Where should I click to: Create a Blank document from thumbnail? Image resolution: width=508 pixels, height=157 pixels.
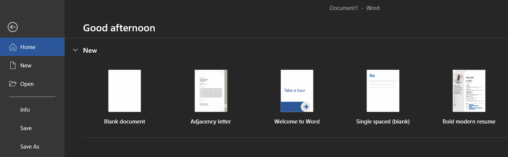(x=124, y=91)
